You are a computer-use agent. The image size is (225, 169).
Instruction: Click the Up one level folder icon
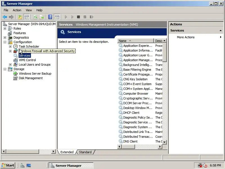(x=20, y=17)
